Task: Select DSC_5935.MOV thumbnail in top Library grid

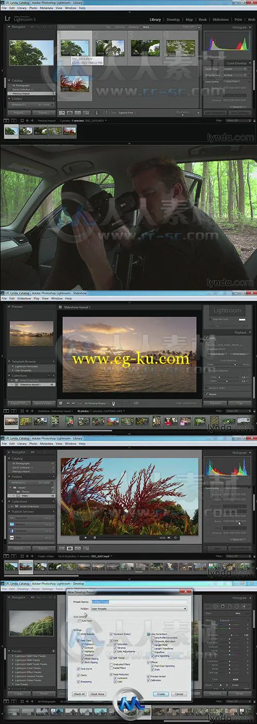Action: click(x=75, y=48)
